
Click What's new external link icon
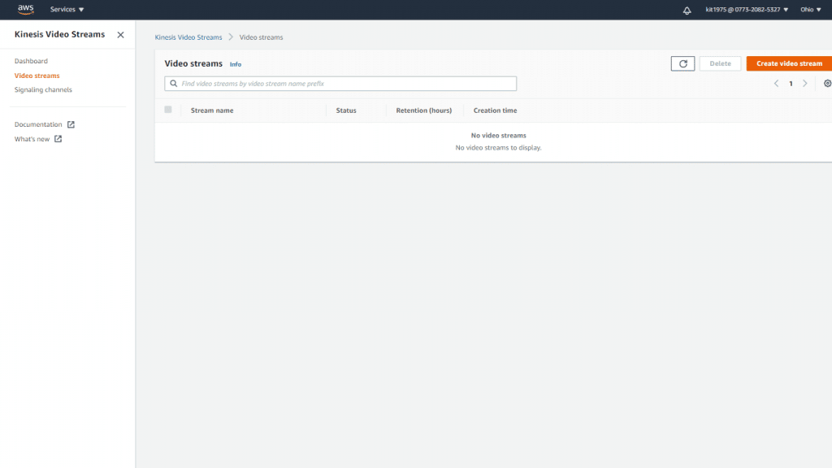[58, 139]
